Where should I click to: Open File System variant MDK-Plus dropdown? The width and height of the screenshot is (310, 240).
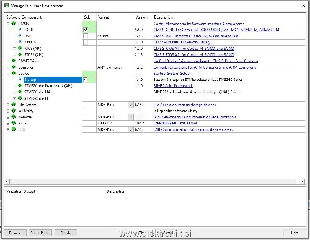[130, 105]
